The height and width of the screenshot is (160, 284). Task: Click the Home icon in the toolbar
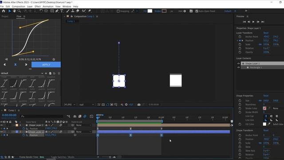click(x=4, y=11)
